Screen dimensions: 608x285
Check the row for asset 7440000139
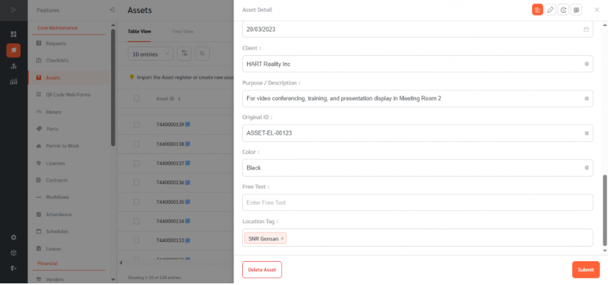pyautogui.click(x=137, y=125)
